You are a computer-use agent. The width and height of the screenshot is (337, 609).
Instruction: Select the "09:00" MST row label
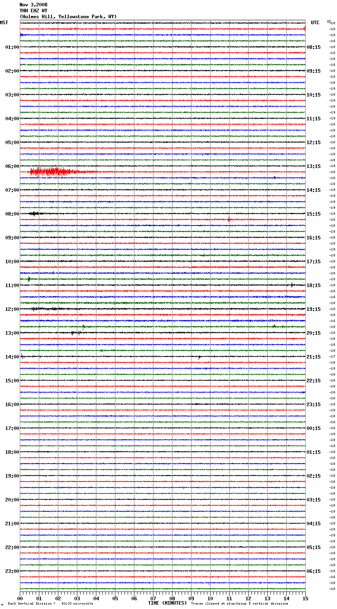click(x=12, y=238)
